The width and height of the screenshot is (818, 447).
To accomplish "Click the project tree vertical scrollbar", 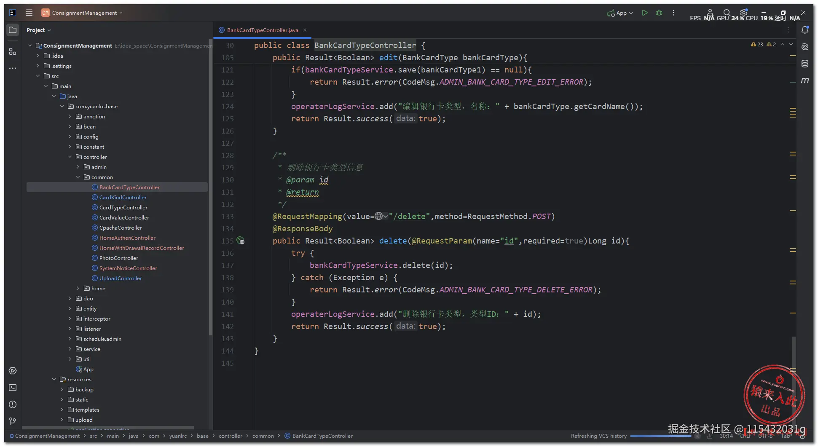I will point(210,187).
